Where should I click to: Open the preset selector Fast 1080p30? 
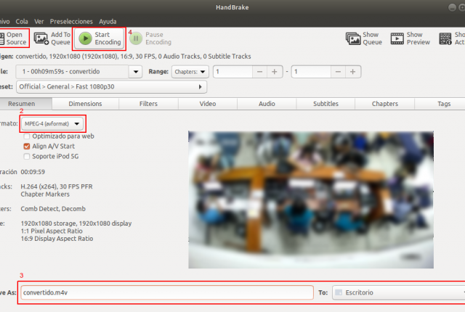tap(111, 87)
